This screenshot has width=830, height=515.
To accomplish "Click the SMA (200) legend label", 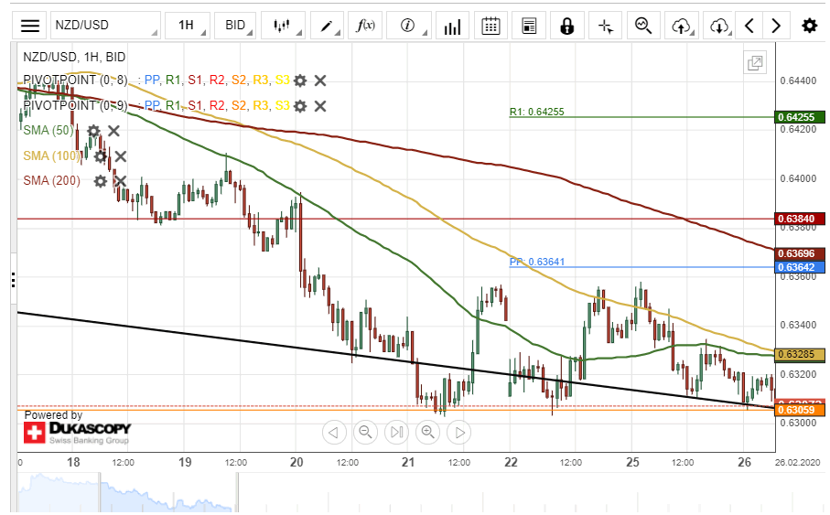I will [52, 181].
